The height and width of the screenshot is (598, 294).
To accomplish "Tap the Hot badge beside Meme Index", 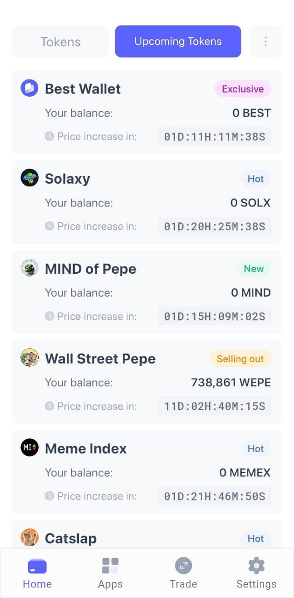I will 255,448.
